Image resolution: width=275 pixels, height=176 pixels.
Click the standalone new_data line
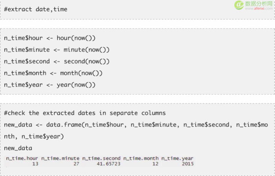(18, 148)
